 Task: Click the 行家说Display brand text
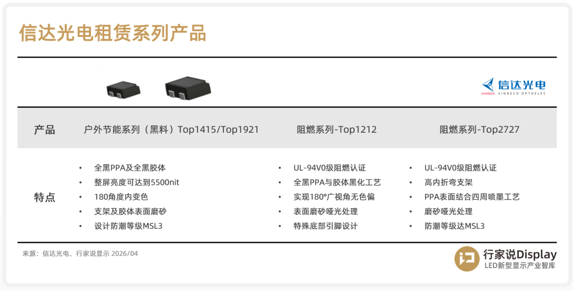tap(519, 255)
